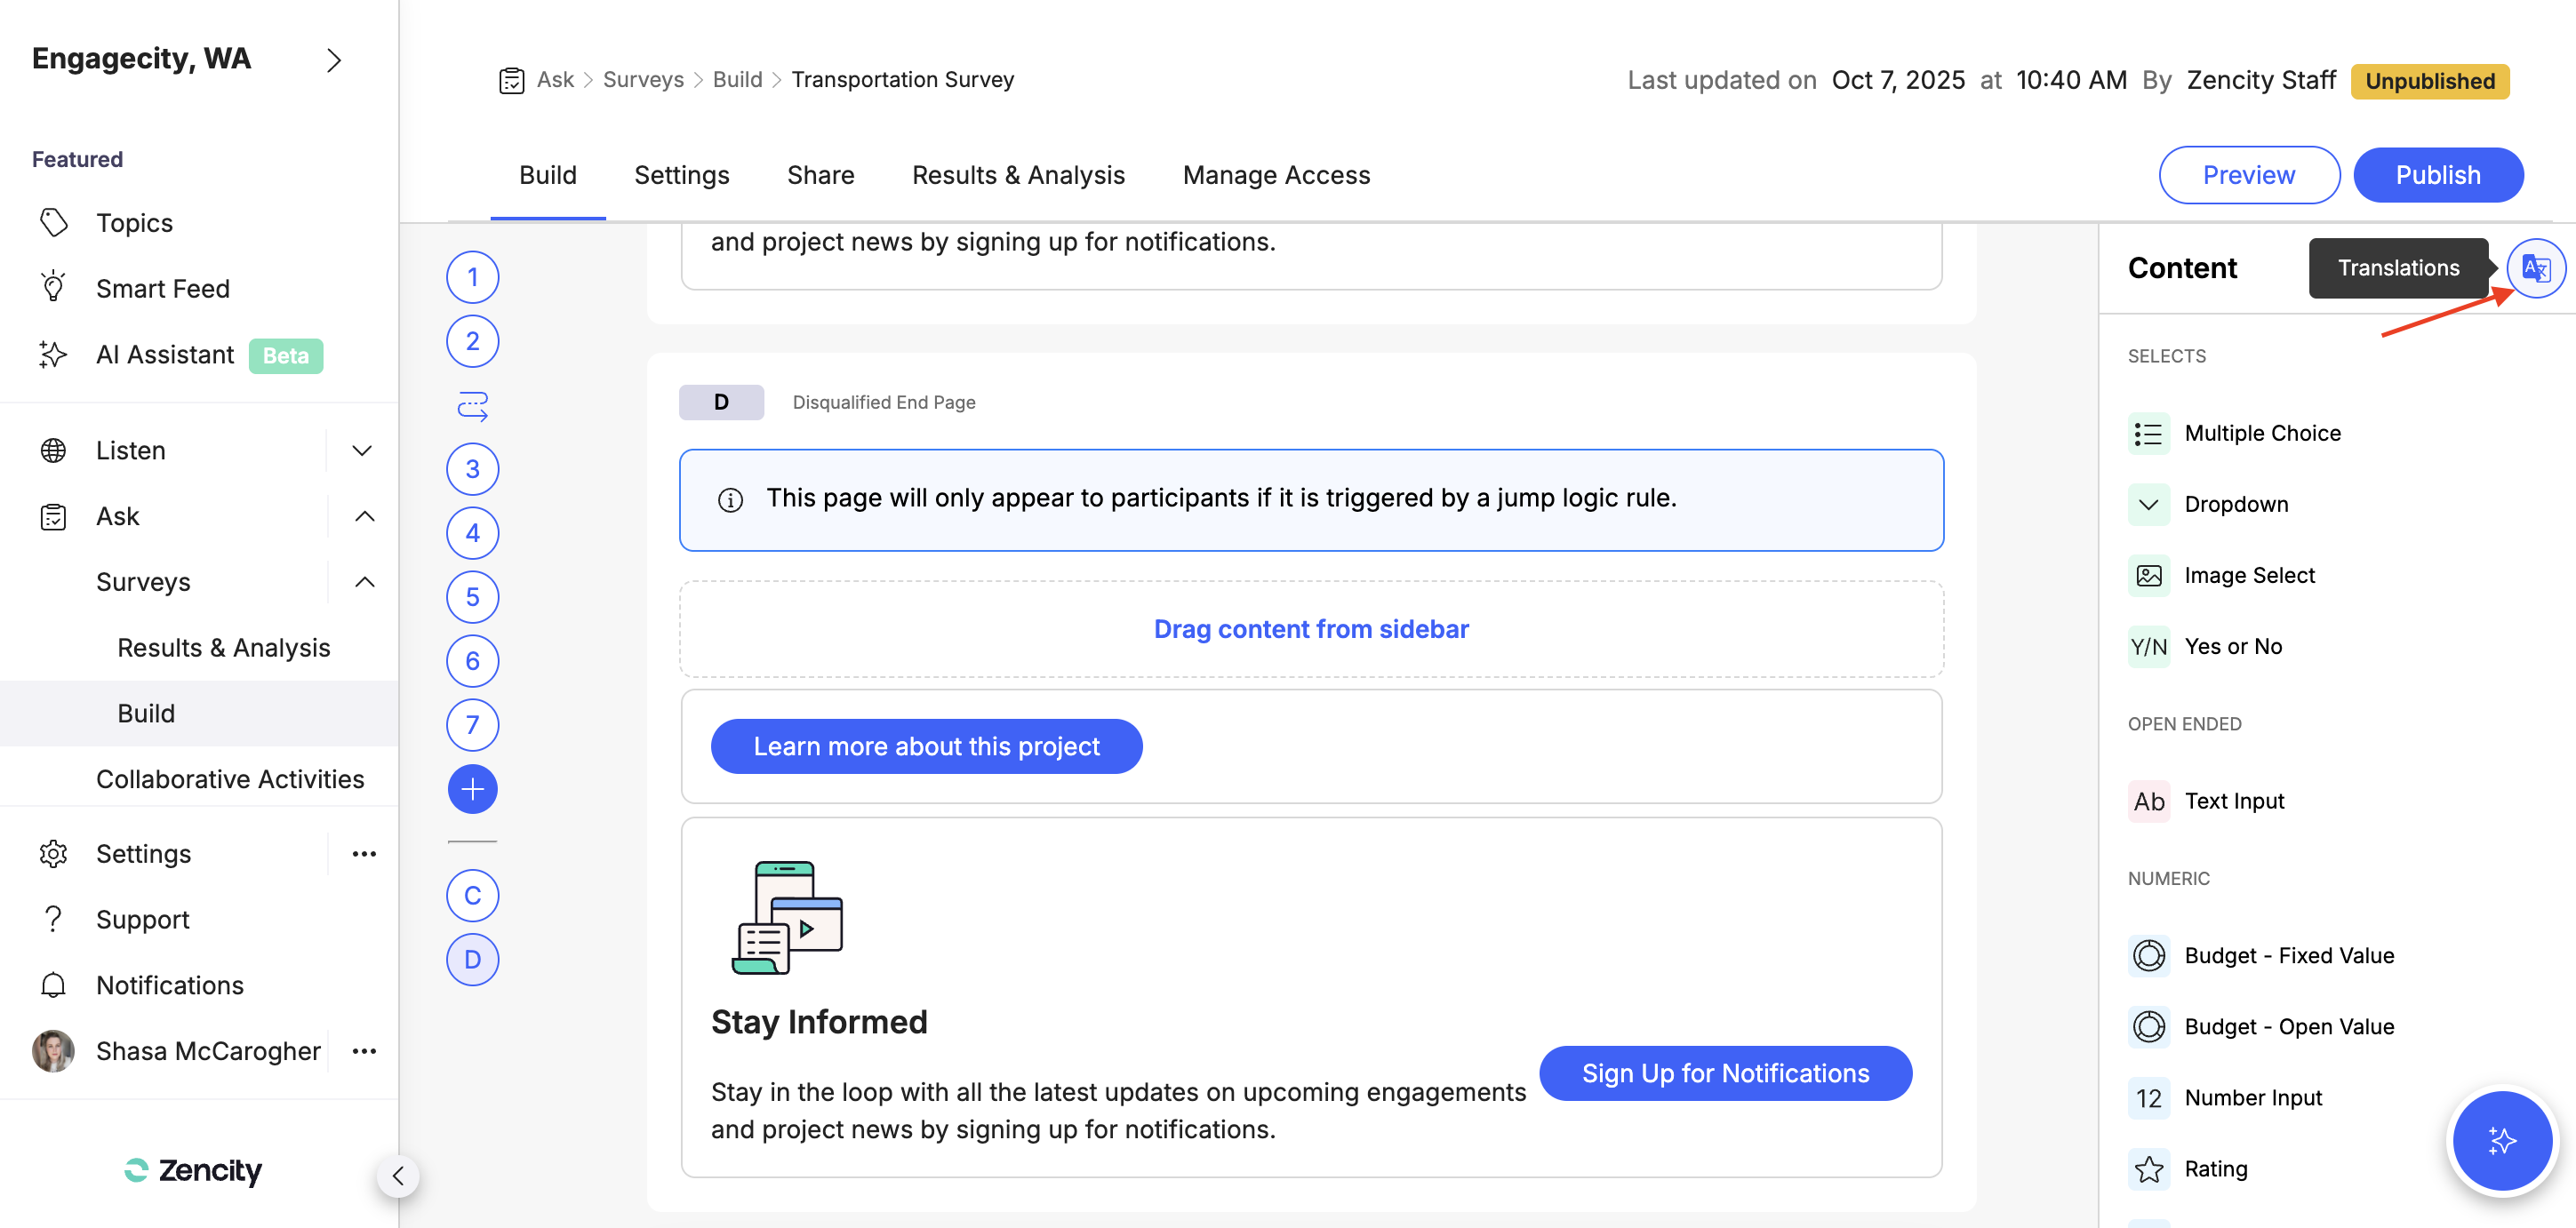
Task: Expand the Listen menu chevron
Action: coord(362,450)
